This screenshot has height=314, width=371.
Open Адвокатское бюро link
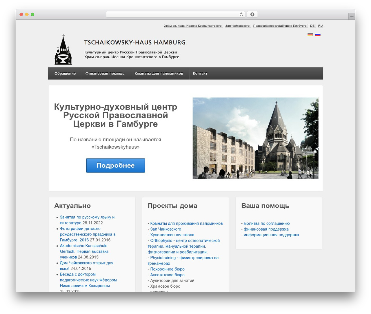167,275
